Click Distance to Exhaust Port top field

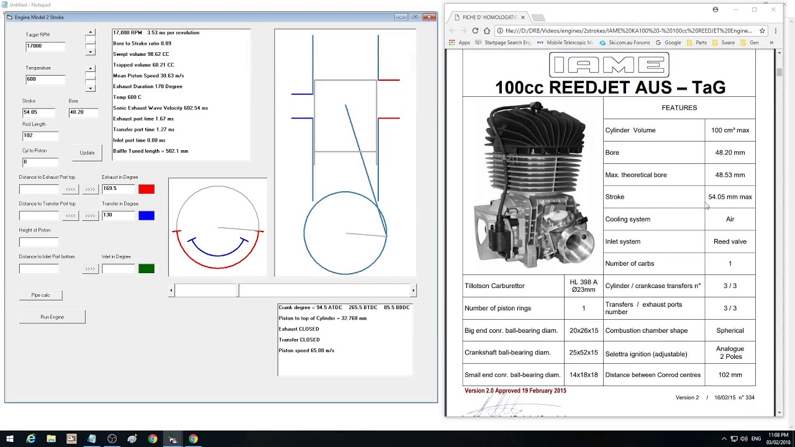tap(39, 189)
